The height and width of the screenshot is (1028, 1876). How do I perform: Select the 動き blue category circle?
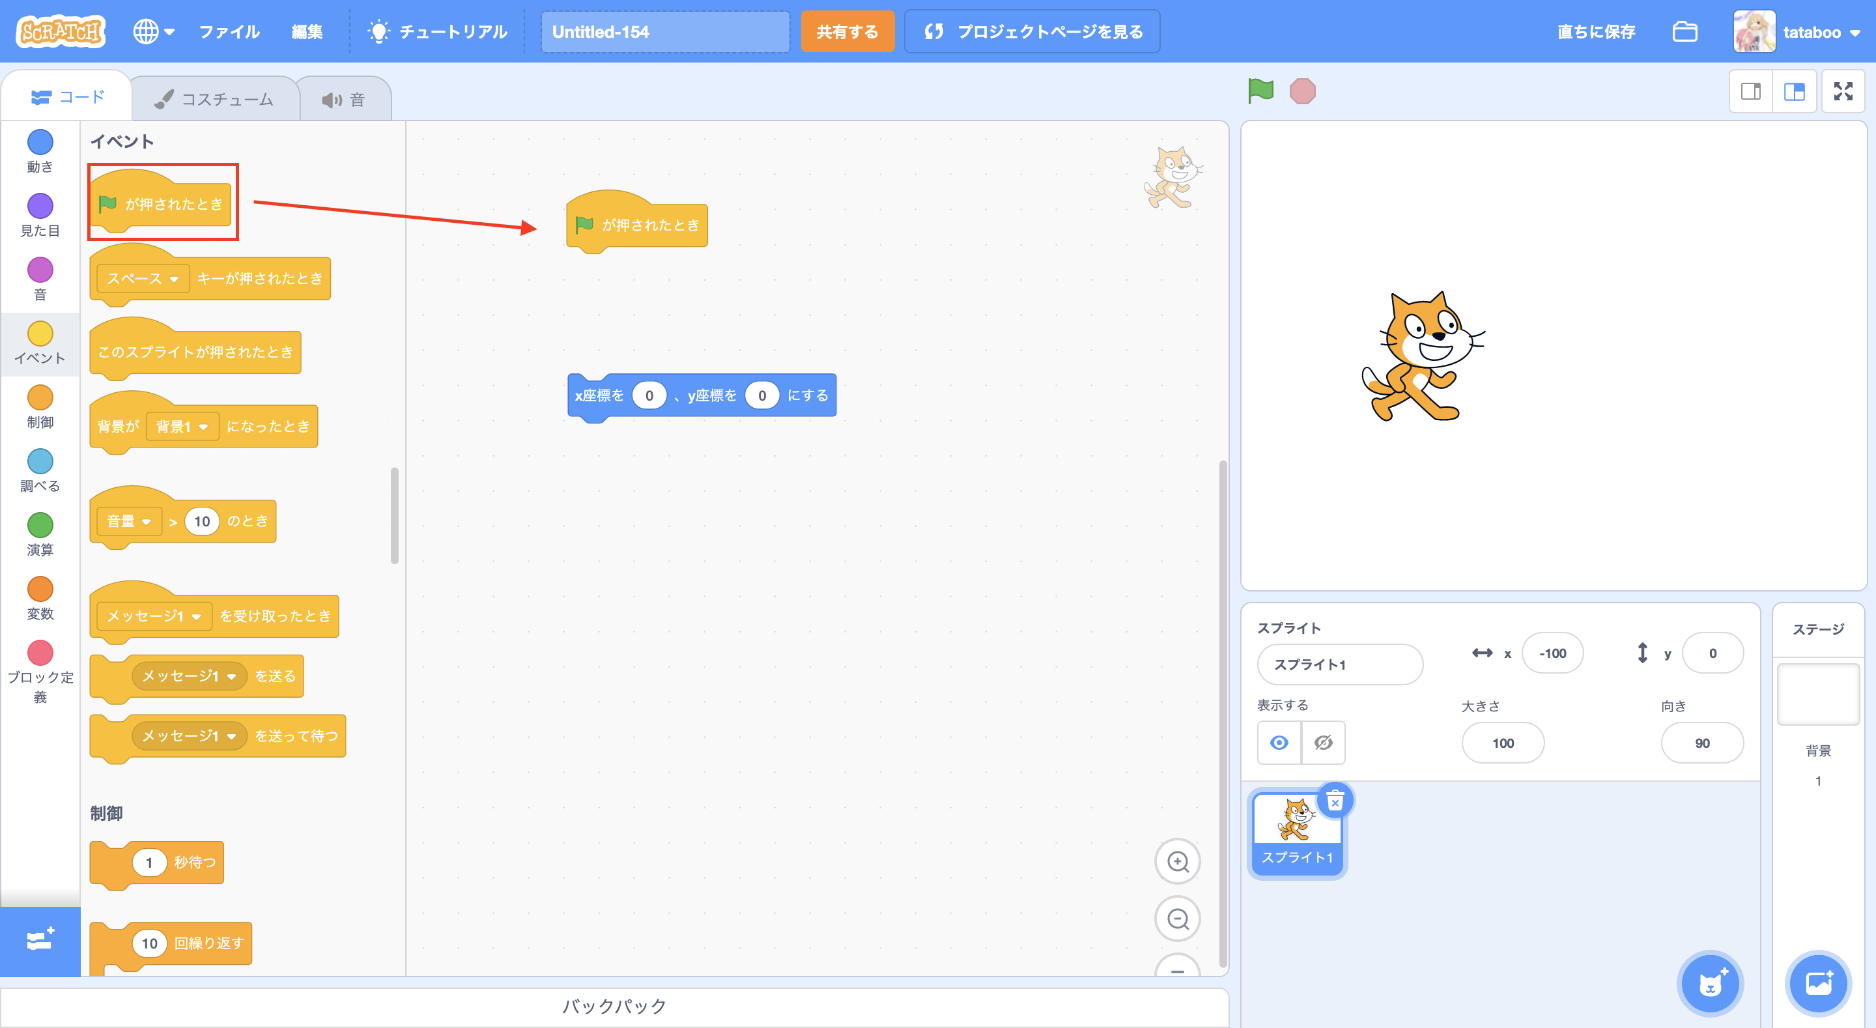pos(40,142)
